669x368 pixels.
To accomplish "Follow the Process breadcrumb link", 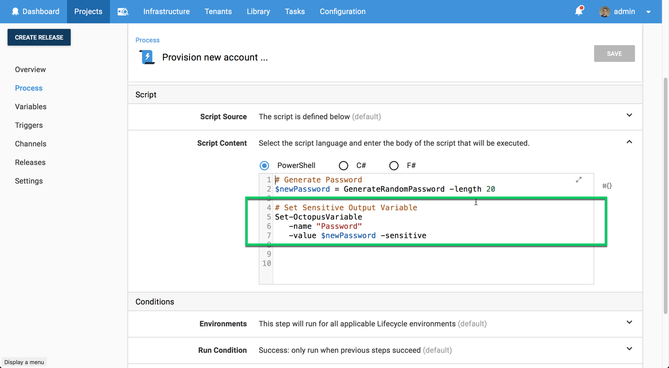I will (x=147, y=40).
